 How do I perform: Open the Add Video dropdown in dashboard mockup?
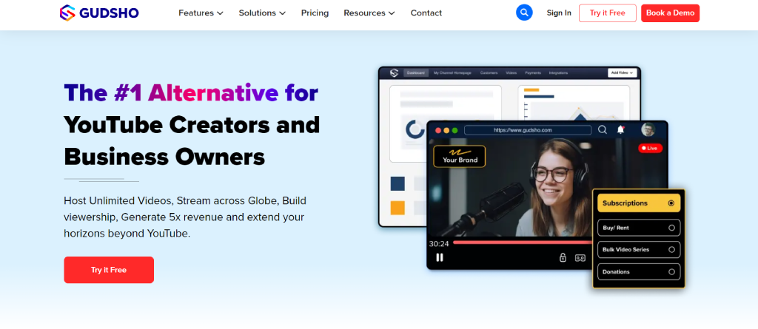(x=622, y=73)
